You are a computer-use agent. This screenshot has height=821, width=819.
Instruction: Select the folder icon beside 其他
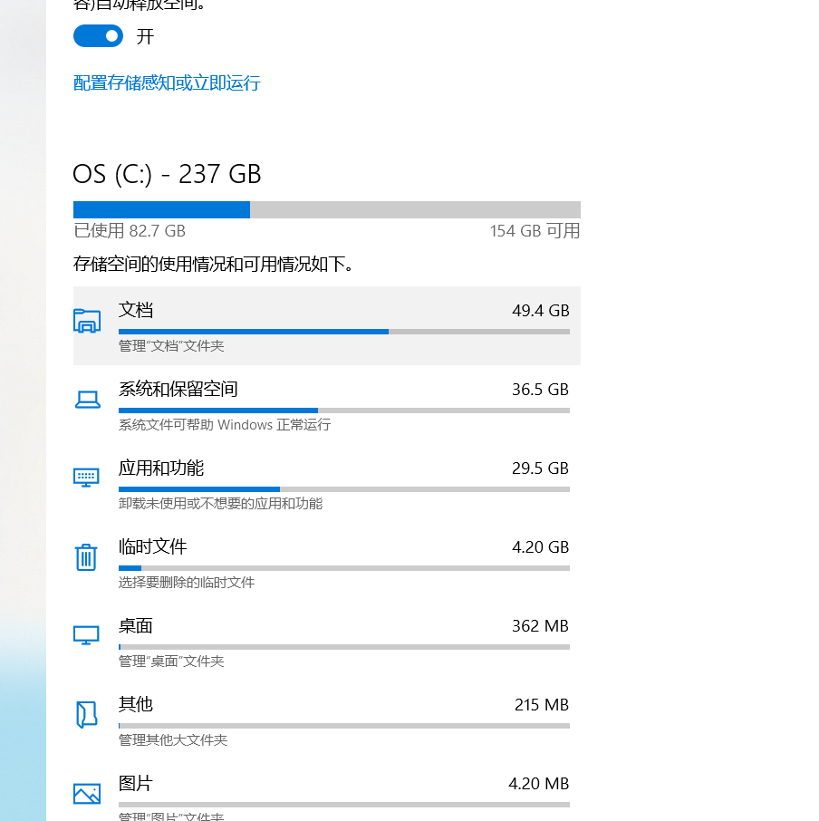tap(86, 714)
